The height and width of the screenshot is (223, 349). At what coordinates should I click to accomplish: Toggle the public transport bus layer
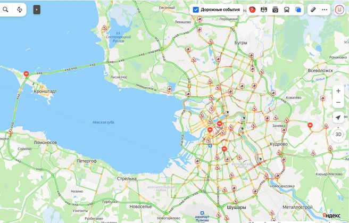pos(287,10)
